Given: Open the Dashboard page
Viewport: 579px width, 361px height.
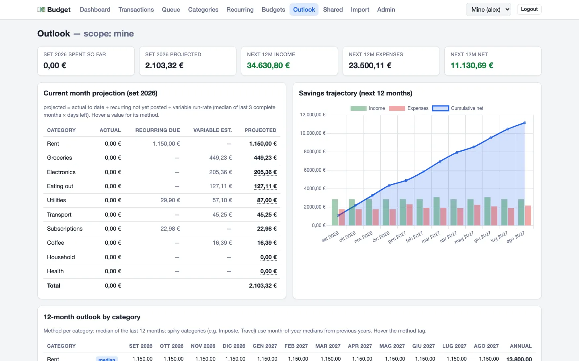Looking at the screenshot, I should tap(95, 10).
